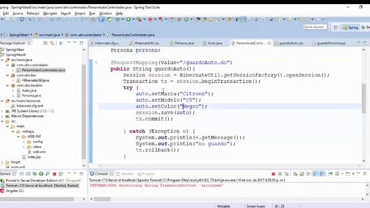The width and height of the screenshot is (370, 208).
Task: Open the Run button dropdown arrow
Action: 134,20
